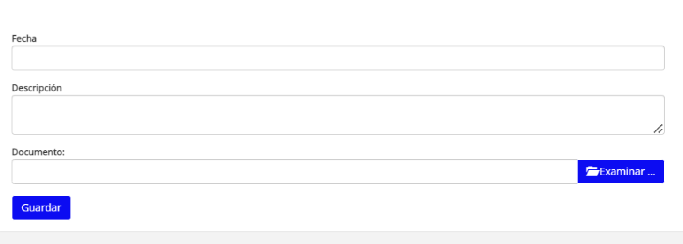
Task: Click the Documento file path field
Action: click(x=295, y=172)
